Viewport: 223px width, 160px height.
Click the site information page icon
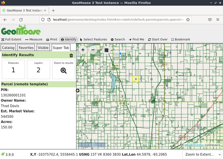tap(49, 20)
